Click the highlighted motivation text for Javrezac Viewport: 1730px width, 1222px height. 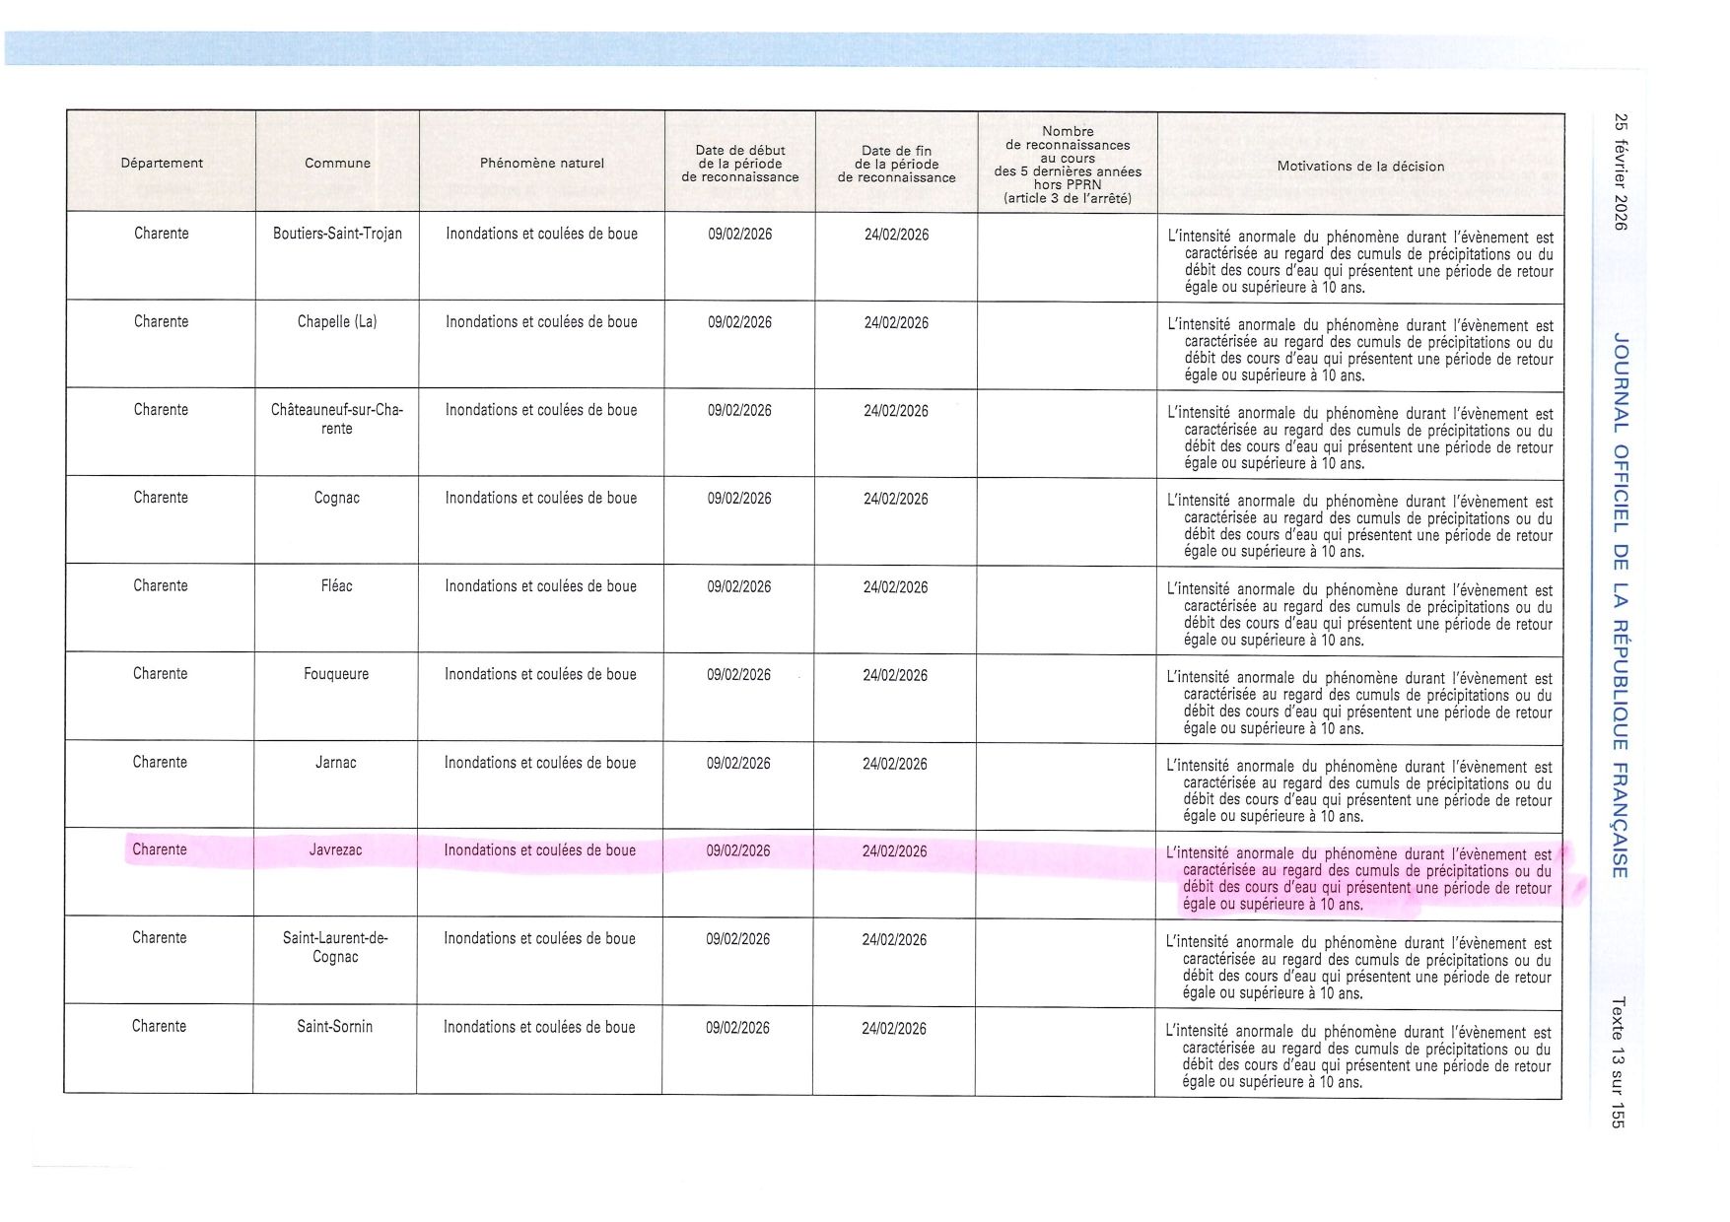(1357, 879)
